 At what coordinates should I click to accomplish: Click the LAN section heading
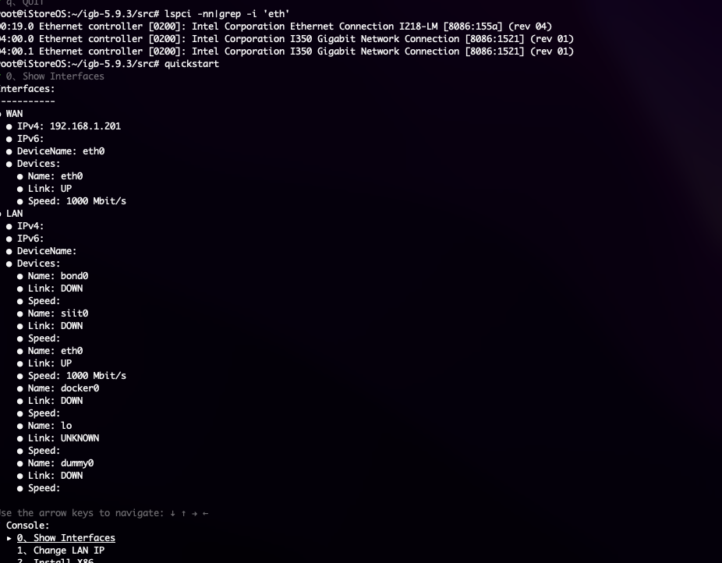(14, 214)
